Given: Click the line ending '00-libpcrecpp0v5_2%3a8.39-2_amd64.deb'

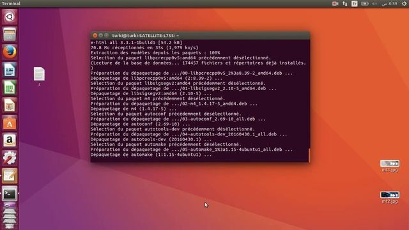Looking at the screenshot, I should click(x=192, y=73).
